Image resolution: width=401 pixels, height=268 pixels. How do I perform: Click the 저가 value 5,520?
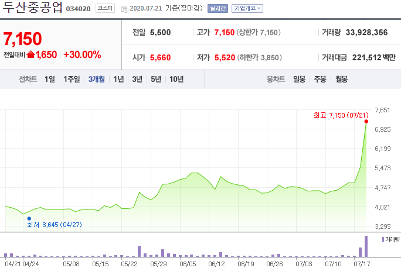[x=225, y=57]
